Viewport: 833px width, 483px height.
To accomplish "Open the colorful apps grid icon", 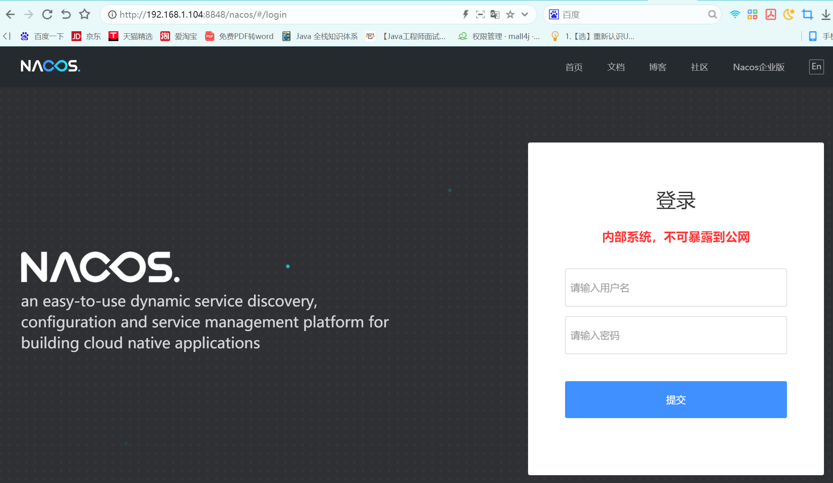I will click(x=752, y=15).
